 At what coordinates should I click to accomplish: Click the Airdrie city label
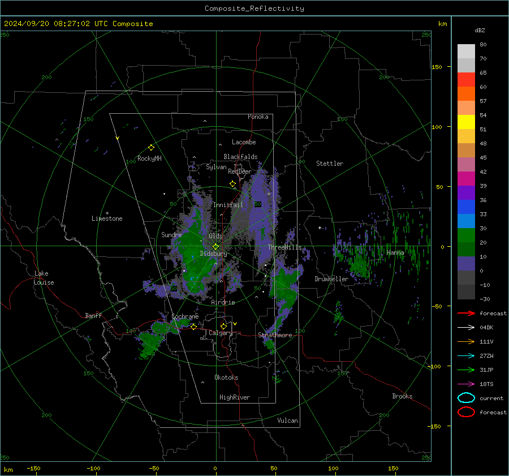click(223, 302)
